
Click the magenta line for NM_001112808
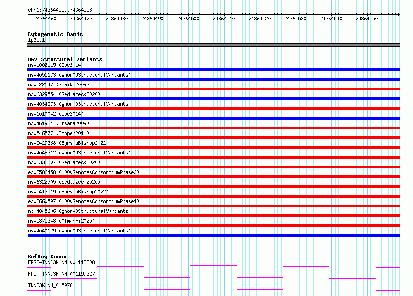point(213,266)
